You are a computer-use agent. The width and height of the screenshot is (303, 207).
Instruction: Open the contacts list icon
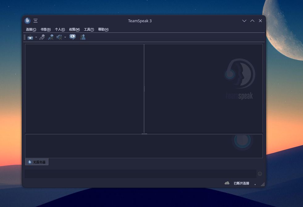pos(83,37)
